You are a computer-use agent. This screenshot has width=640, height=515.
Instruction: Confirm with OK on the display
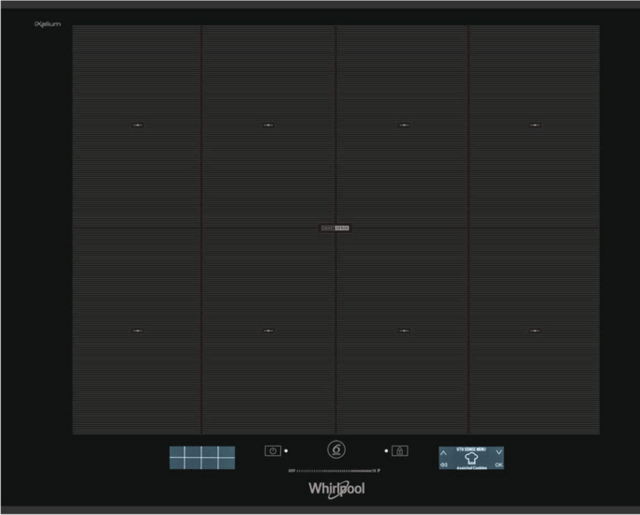pyautogui.click(x=499, y=464)
